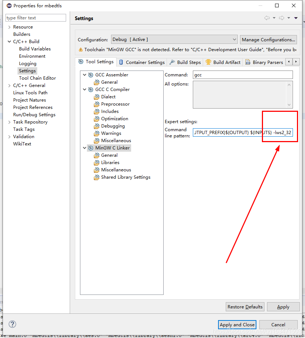Click the Build Artifact trophy icon

[x=208, y=62]
